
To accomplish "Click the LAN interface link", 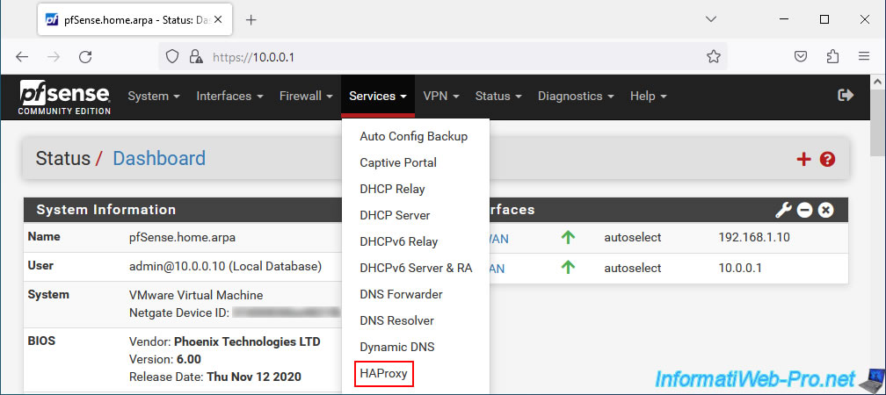I will click(497, 269).
